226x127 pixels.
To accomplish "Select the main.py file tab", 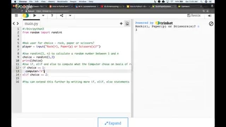I will click(31, 24).
